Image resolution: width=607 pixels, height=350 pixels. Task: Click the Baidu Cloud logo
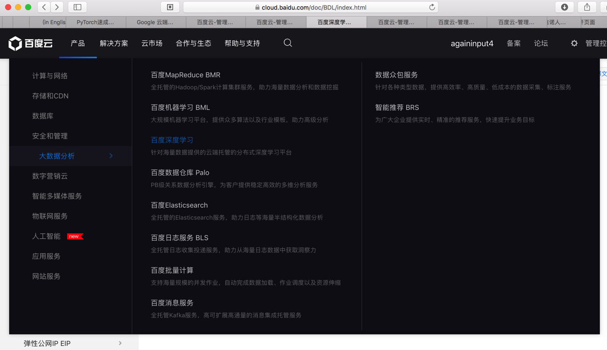click(x=31, y=44)
